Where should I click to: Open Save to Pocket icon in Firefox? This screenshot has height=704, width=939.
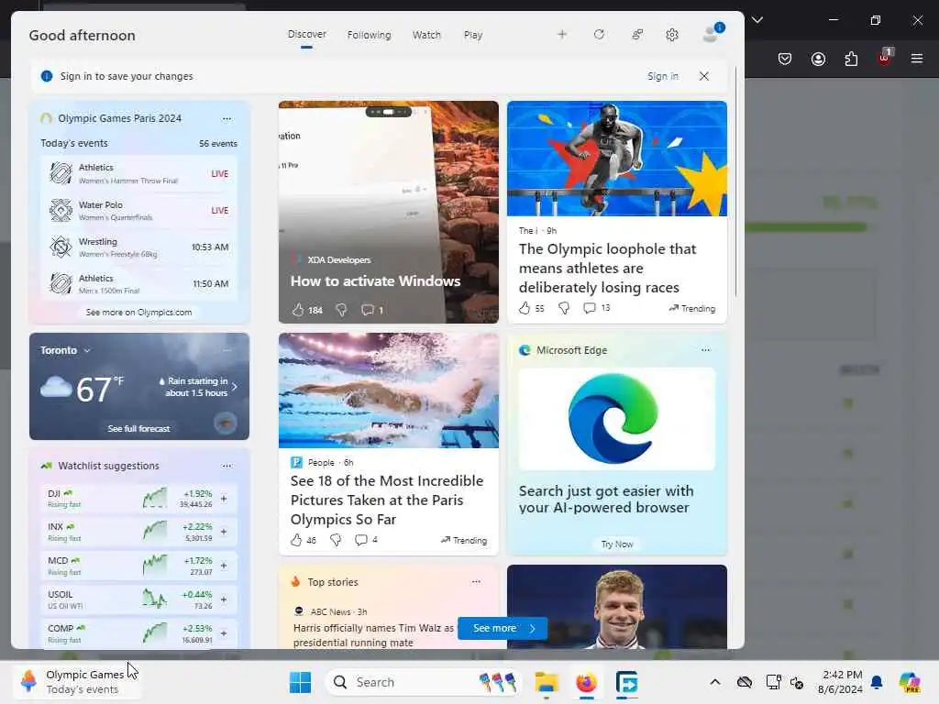785,59
